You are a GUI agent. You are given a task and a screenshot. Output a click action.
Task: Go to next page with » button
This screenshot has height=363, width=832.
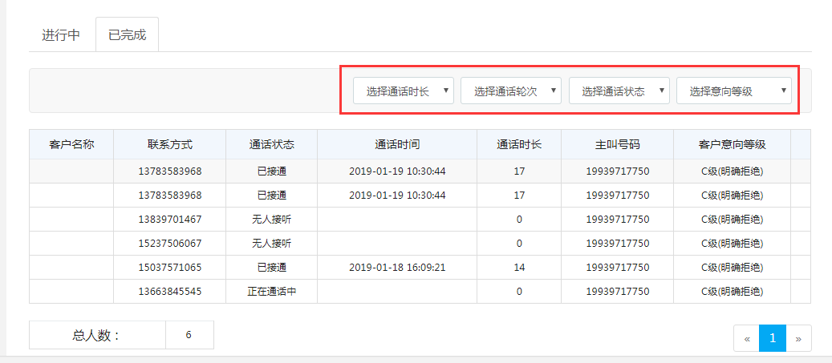798,338
